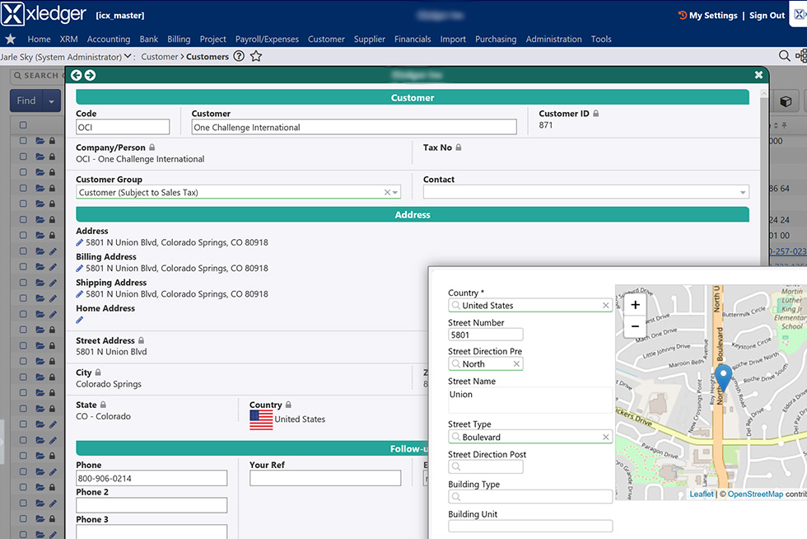Open the Financials menu
This screenshot has width=807, height=539.
click(413, 40)
